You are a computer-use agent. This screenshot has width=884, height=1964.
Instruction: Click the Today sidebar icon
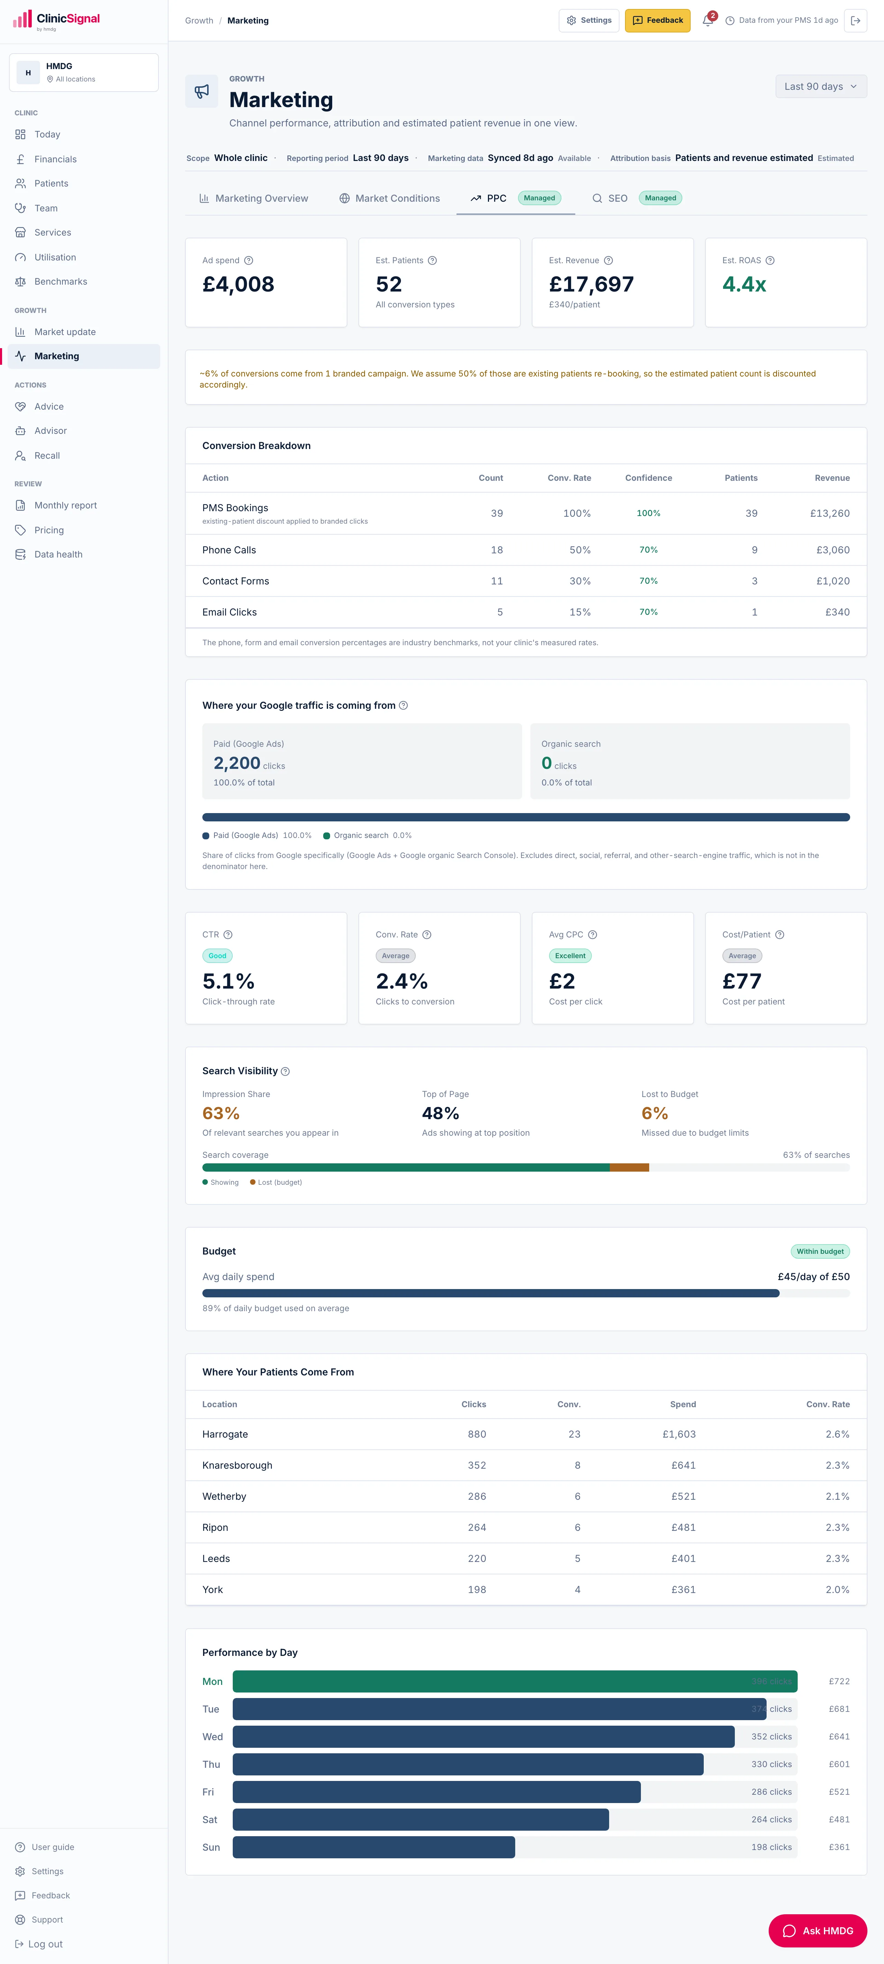21,134
